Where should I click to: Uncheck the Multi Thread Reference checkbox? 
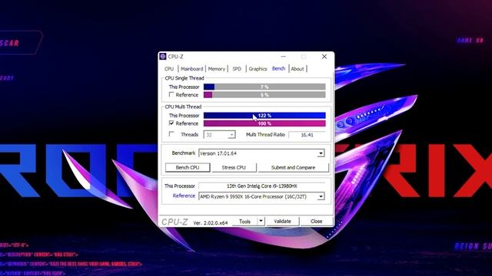[171, 123]
